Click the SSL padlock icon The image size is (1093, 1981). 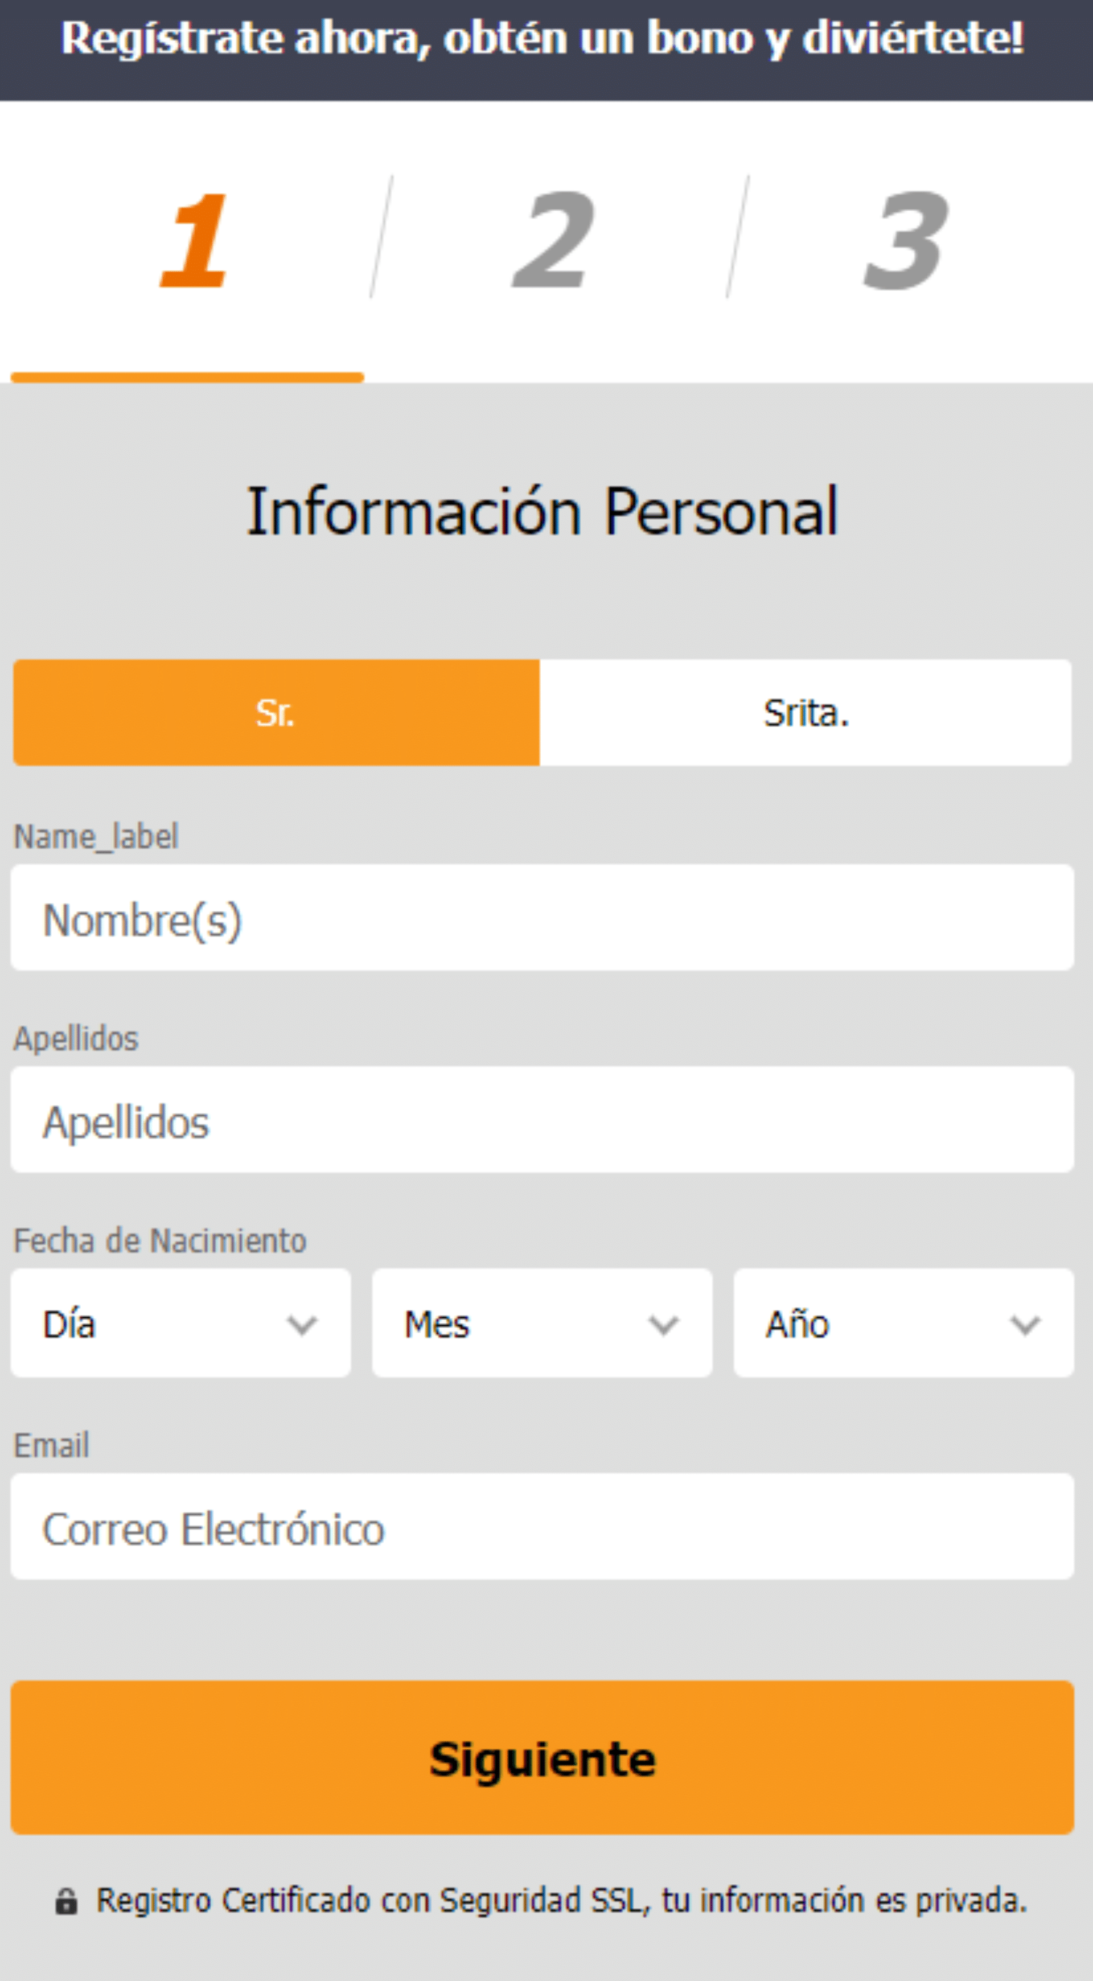[x=66, y=1901]
